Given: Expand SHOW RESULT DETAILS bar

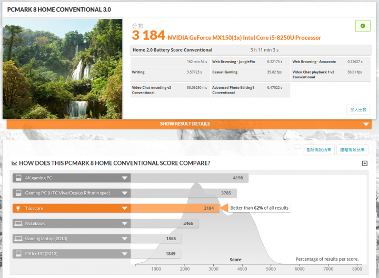Looking at the screenshot, I should [x=189, y=124].
